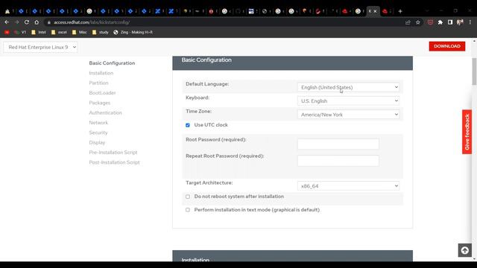Open the study bookmarks folder
This screenshot has height=268, width=477.
pyautogui.click(x=100, y=32)
